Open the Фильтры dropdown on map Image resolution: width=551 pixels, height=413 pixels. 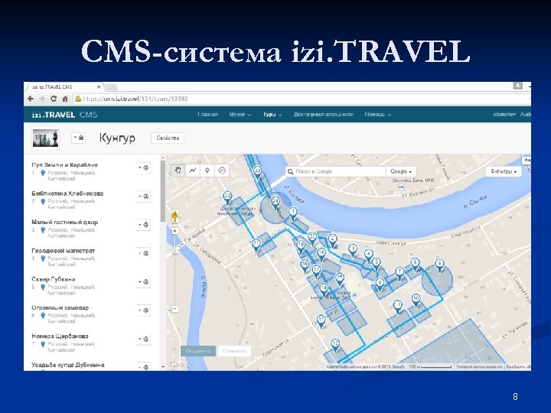[504, 171]
